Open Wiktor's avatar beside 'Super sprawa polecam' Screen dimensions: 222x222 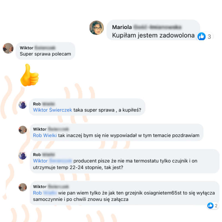8,48
